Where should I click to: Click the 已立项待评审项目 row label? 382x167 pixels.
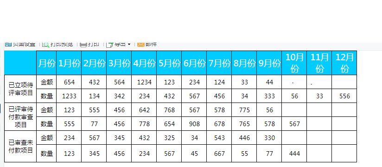[x=20, y=89]
